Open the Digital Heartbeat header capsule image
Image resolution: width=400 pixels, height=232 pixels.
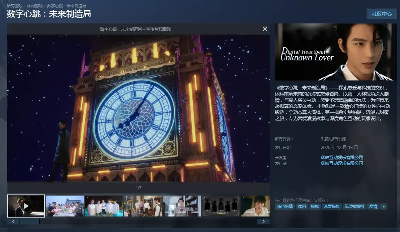tap(336, 52)
